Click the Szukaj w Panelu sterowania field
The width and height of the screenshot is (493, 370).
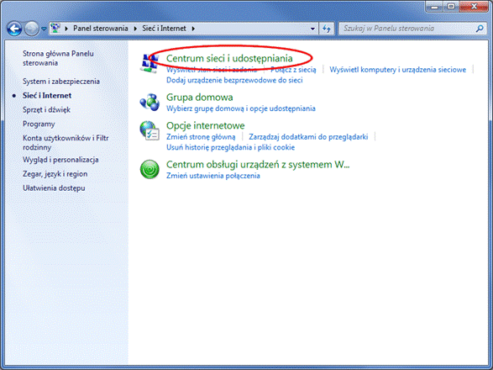[413, 29]
